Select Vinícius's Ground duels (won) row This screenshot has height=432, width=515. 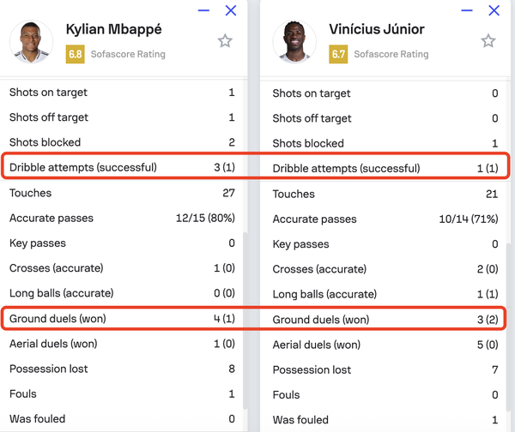385,320
